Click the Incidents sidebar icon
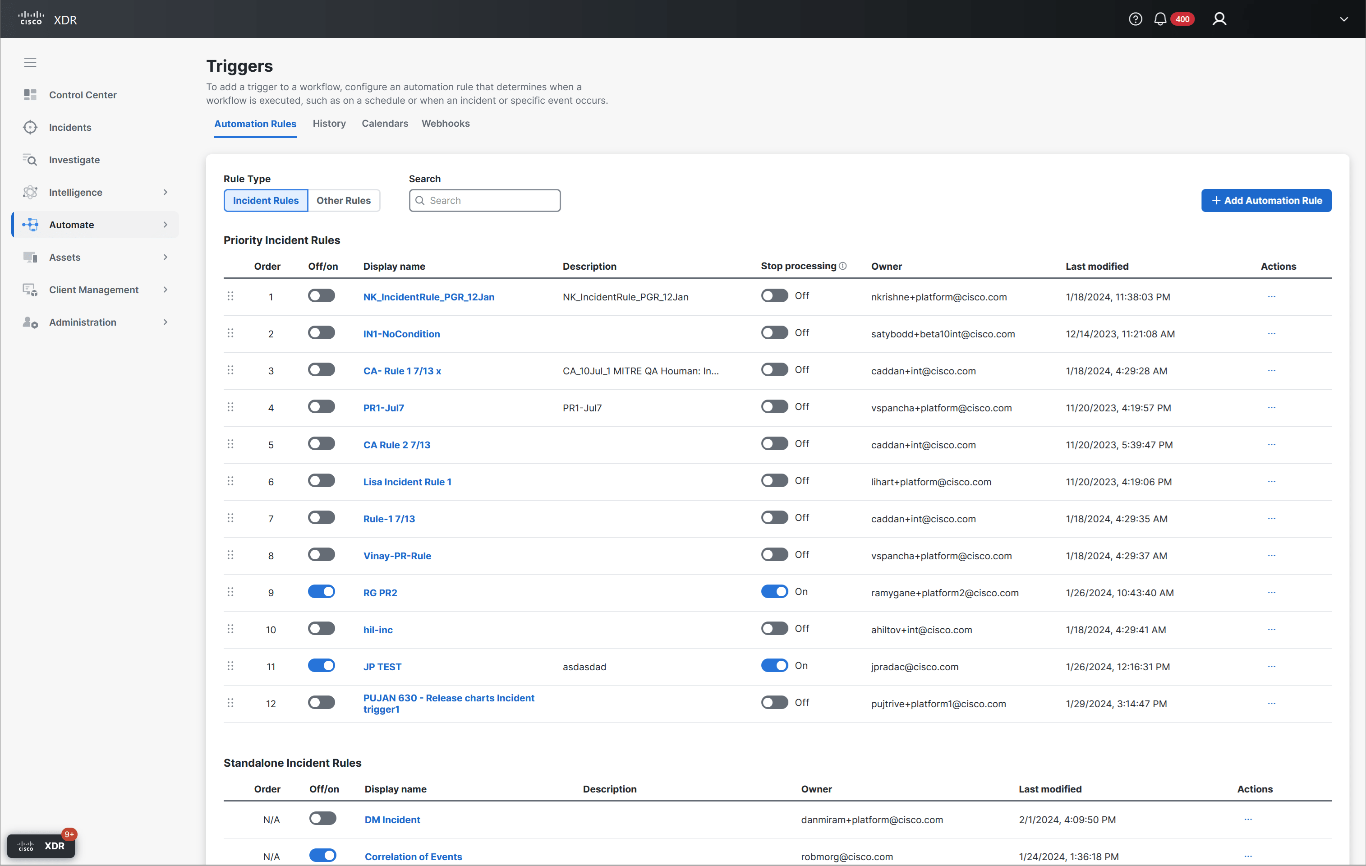 30,127
